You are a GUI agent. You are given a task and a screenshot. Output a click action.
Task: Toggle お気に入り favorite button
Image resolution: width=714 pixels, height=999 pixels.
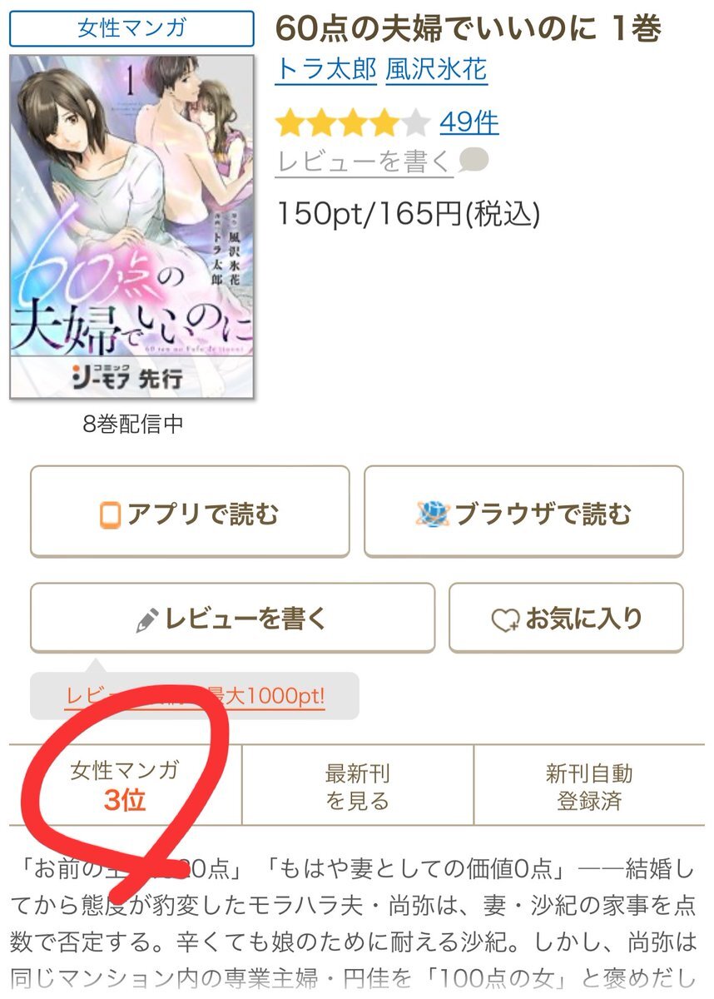[x=566, y=618]
